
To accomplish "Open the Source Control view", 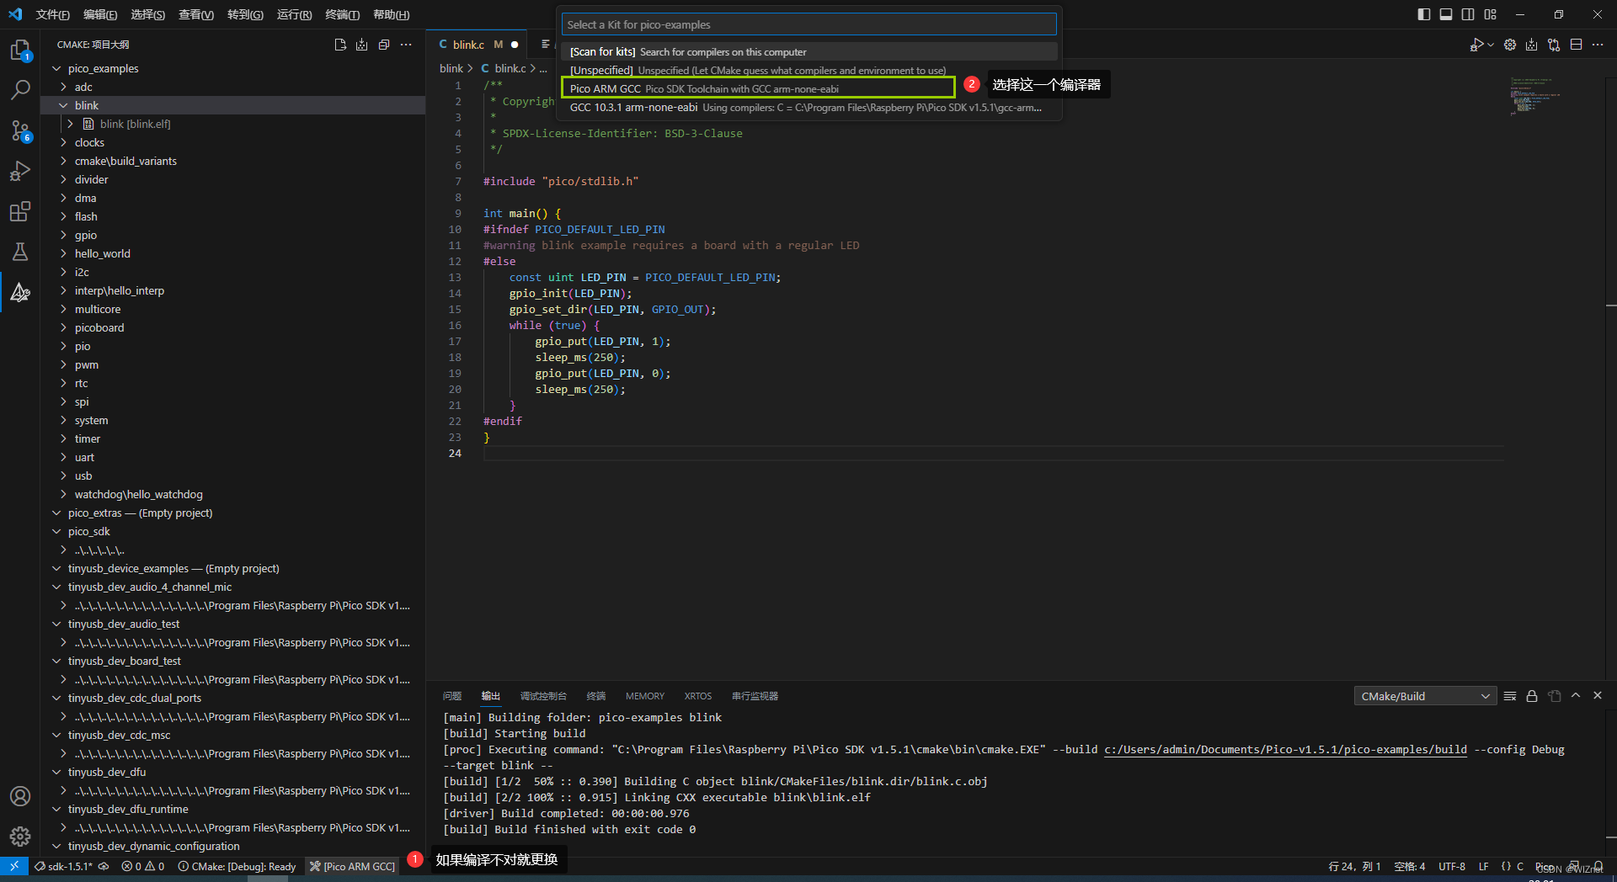I will [20, 130].
